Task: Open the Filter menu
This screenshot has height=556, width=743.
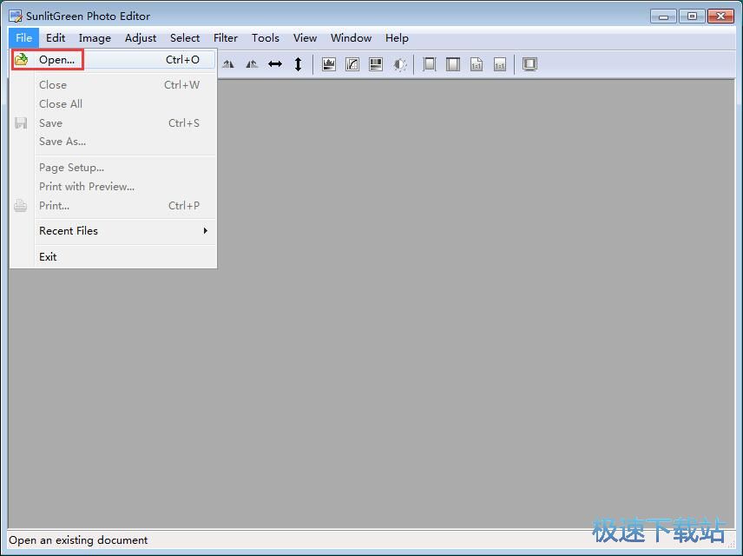Action: (226, 38)
